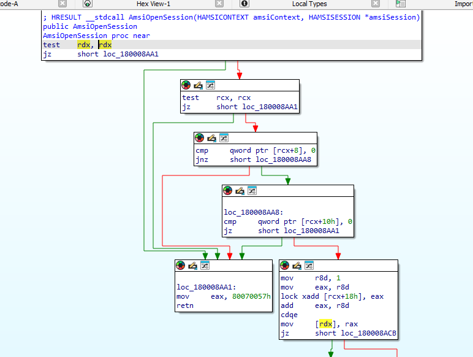This screenshot has width=473, height=357.
Task: Switch to the Local Types tab
Action: click(309, 4)
